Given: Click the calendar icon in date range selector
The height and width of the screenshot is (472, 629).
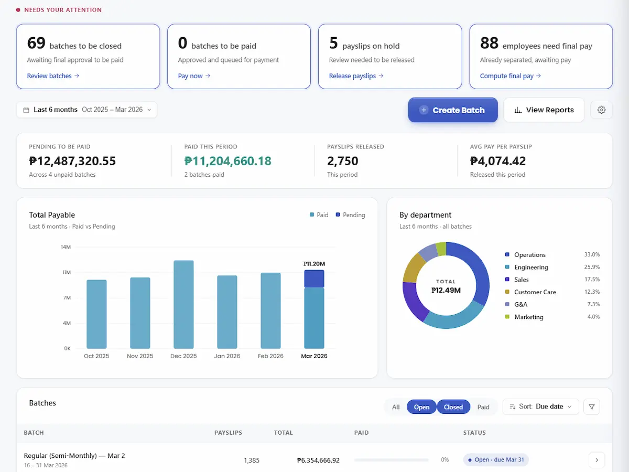Looking at the screenshot, I should 26,110.
